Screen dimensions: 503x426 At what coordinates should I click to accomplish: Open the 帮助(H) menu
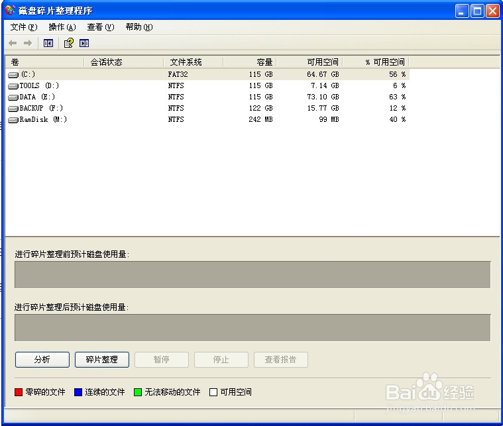point(139,27)
